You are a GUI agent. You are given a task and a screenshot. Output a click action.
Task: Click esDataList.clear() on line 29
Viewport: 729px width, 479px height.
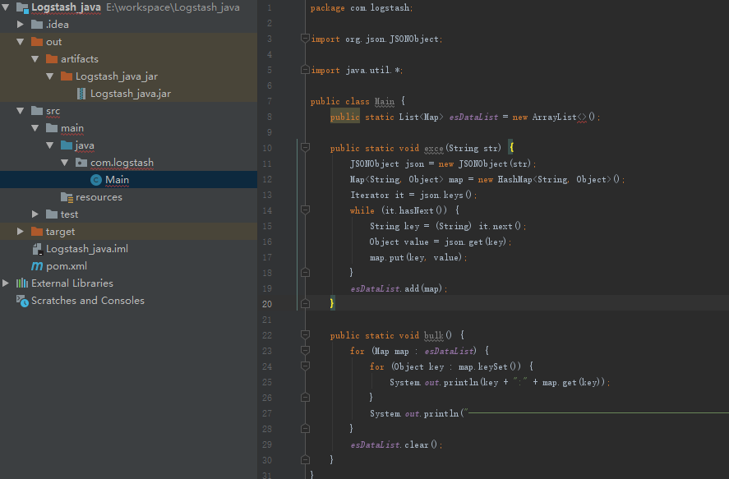[x=394, y=444]
